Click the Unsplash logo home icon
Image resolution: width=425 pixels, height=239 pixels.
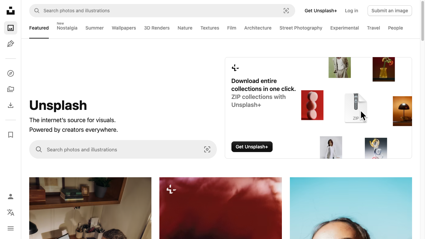[11, 11]
